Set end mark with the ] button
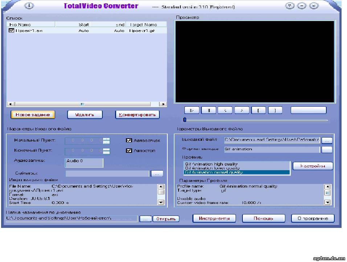Image resolution: width=347 pixels, height=262 pixels. (x=275, y=110)
